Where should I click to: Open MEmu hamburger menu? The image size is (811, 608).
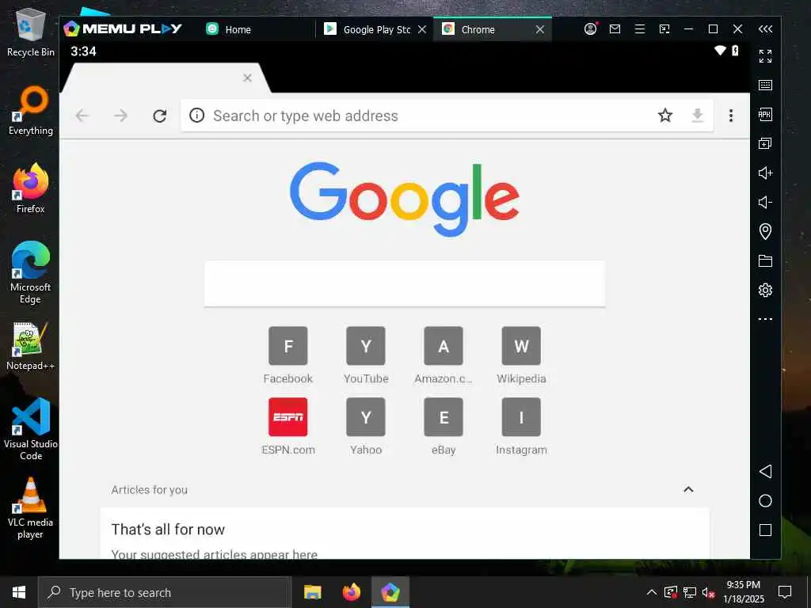tap(640, 29)
